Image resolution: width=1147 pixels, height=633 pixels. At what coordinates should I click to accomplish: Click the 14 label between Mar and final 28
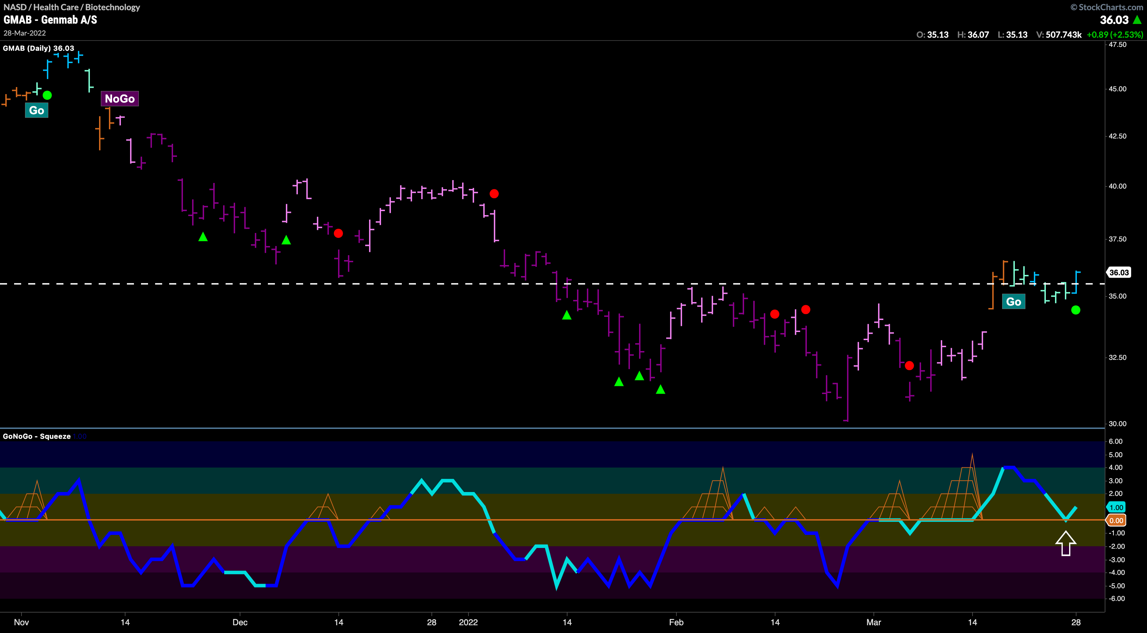pos(973,622)
